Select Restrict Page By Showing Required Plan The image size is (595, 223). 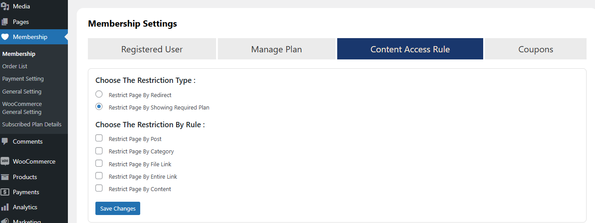tap(99, 107)
